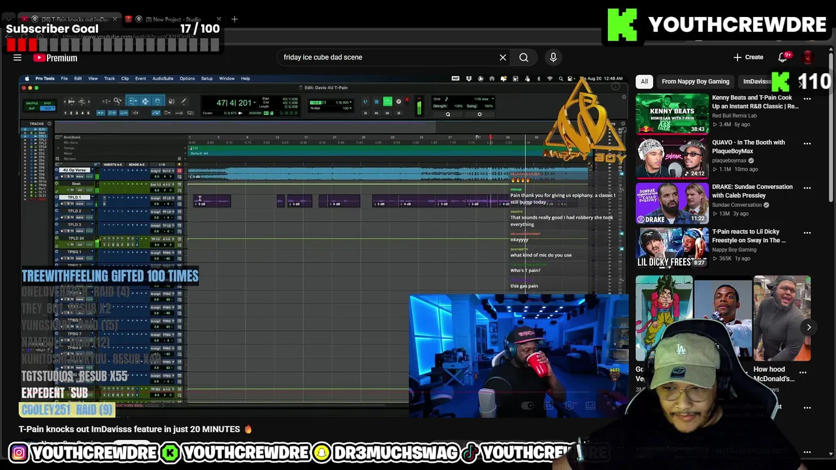The width and height of the screenshot is (836, 470).
Task: Mute the 4U Op Verse track
Action: point(72,176)
